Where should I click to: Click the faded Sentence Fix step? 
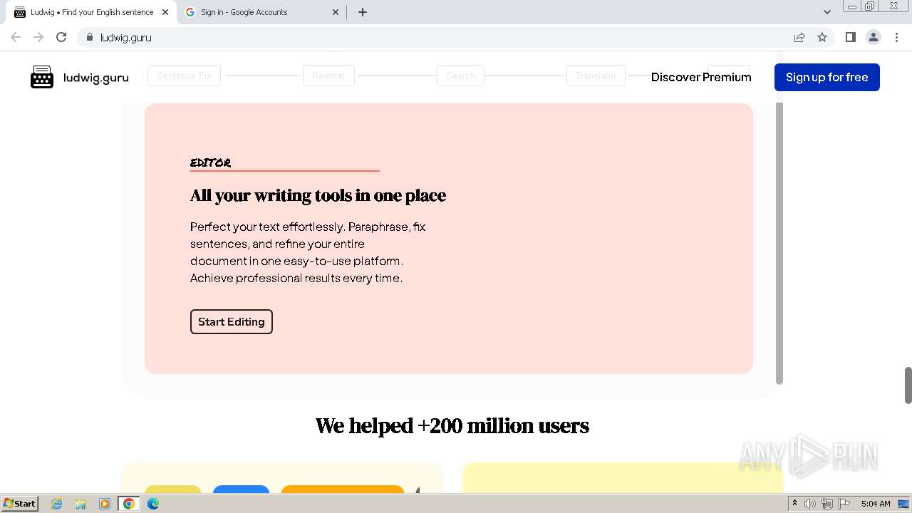click(x=184, y=76)
